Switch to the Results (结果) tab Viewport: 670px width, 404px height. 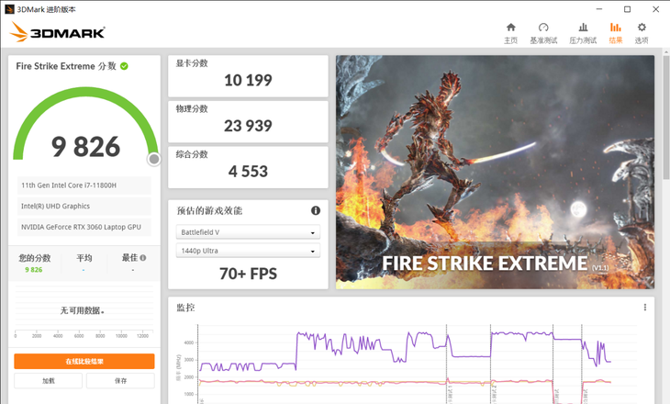(615, 33)
